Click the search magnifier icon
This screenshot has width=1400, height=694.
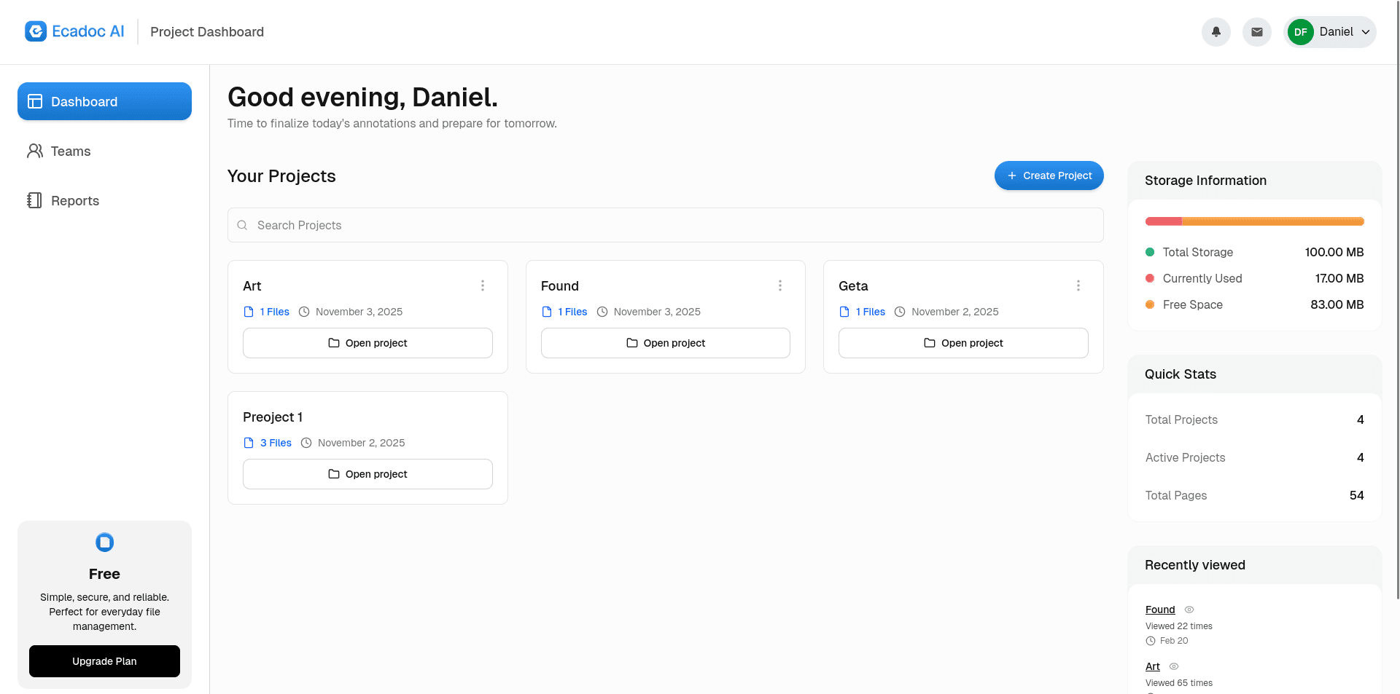pos(243,225)
